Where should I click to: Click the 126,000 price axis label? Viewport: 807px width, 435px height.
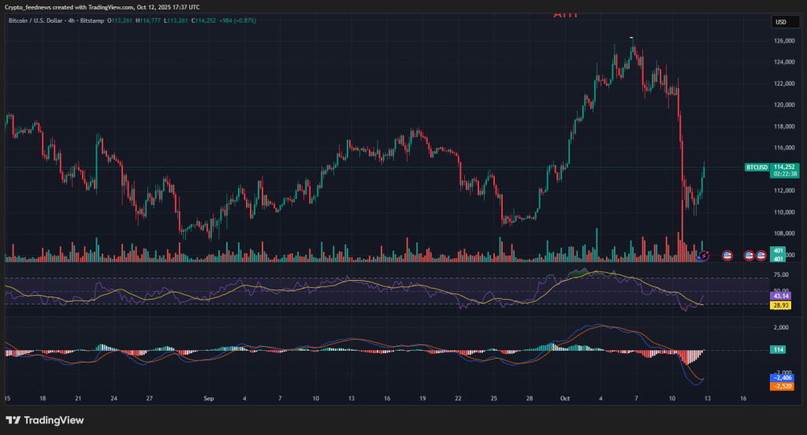point(784,41)
